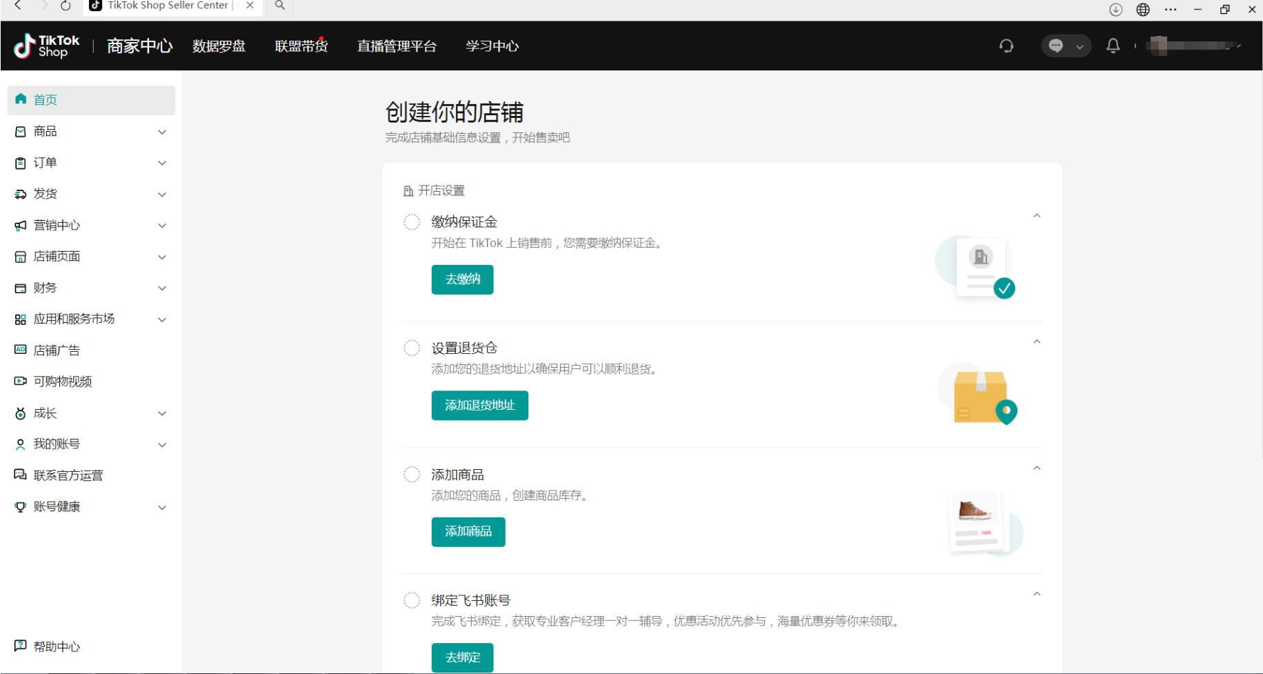
Task: Open the 数据罗盘 top menu
Action: click(219, 46)
